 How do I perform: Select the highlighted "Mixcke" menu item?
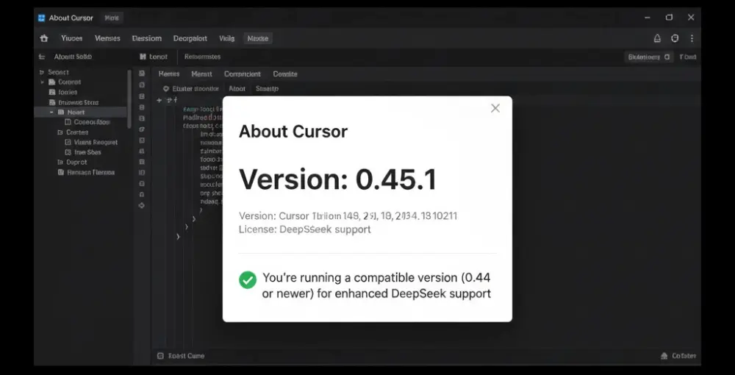(x=258, y=38)
